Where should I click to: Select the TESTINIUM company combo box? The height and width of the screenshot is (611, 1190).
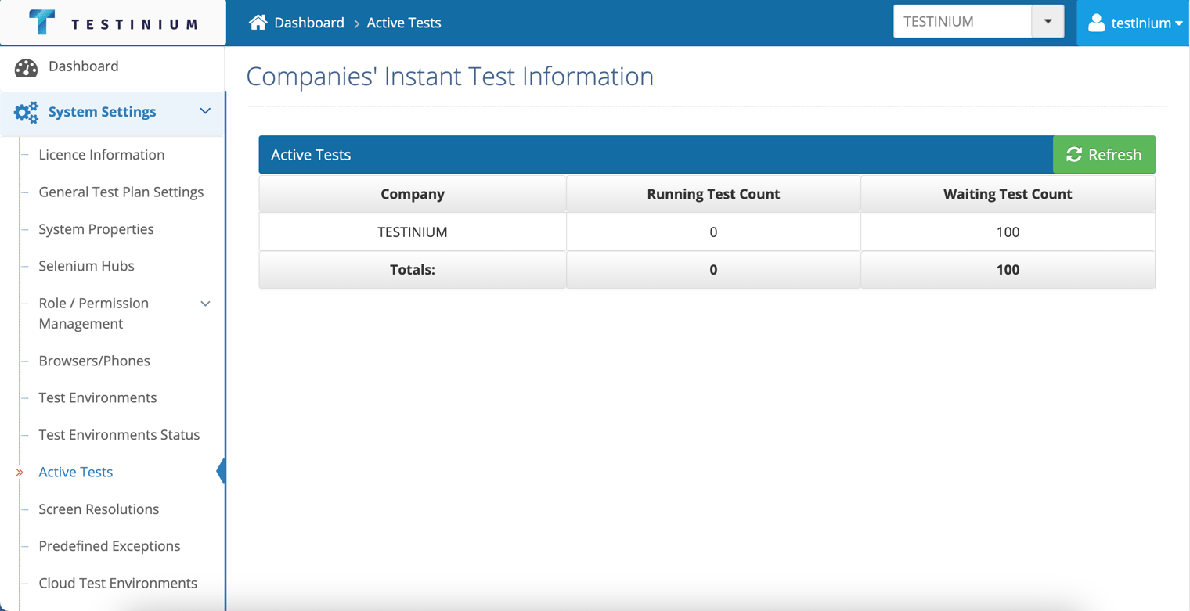[979, 22]
